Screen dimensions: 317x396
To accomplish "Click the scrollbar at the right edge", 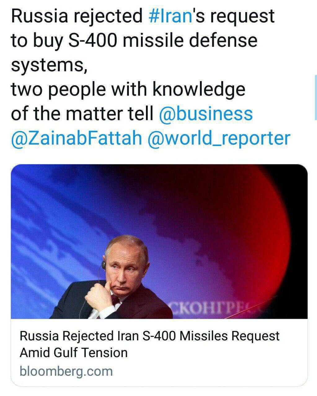I will tap(315, 97).
